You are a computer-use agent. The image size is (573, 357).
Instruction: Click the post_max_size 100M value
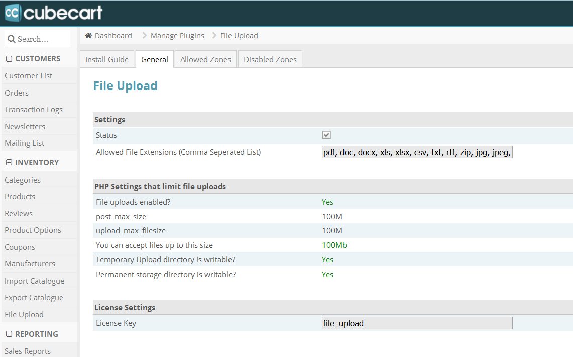pyautogui.click(x=332, y=217)
